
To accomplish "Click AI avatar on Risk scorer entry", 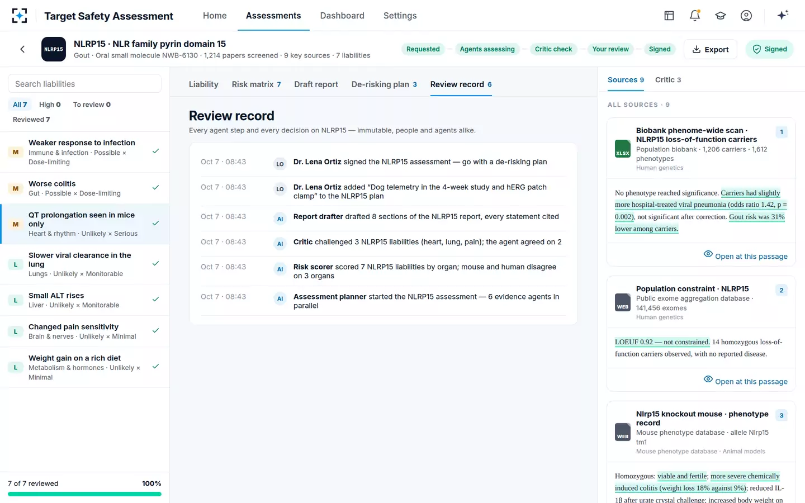I will pos(280,269).
